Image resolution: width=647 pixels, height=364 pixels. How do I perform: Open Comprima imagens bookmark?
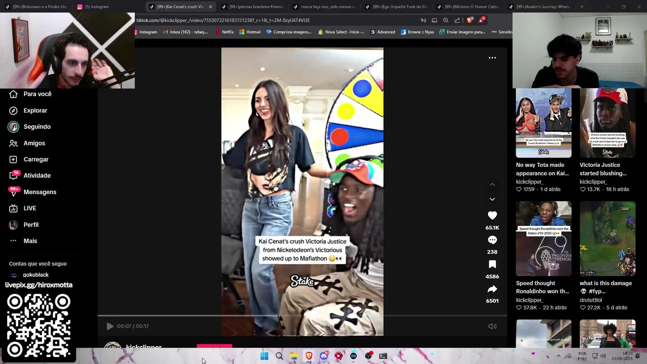coord(289,32)
